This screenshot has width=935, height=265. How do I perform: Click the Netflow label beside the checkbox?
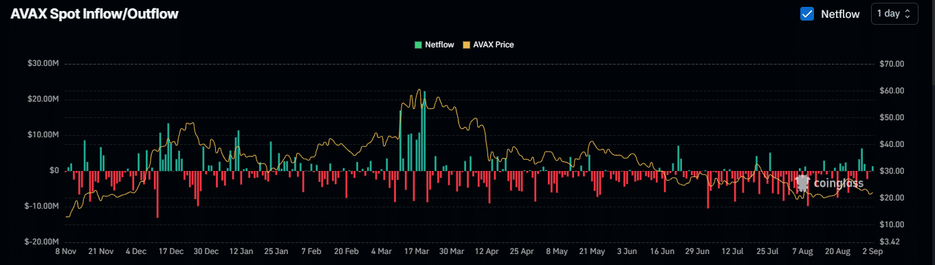coord(840,14)
